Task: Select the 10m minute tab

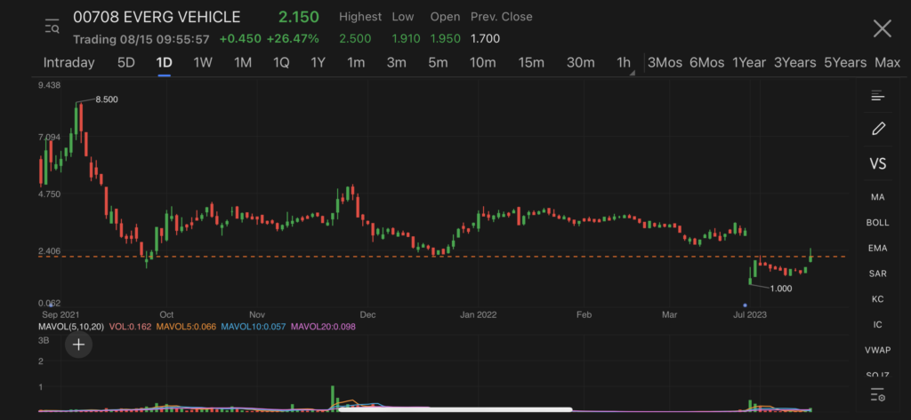Action: (483, 63)
